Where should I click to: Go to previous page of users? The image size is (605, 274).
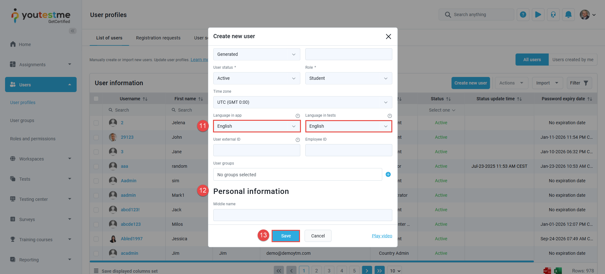point(291,271)
